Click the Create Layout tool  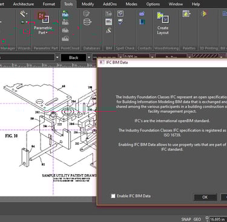pyautogui.click(x=163, y=23)
